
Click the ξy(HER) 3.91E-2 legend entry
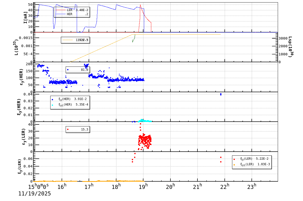click(x=70, y=99)
